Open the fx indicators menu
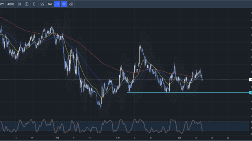The height and width of the screenshot is (141, 252). 34,4
